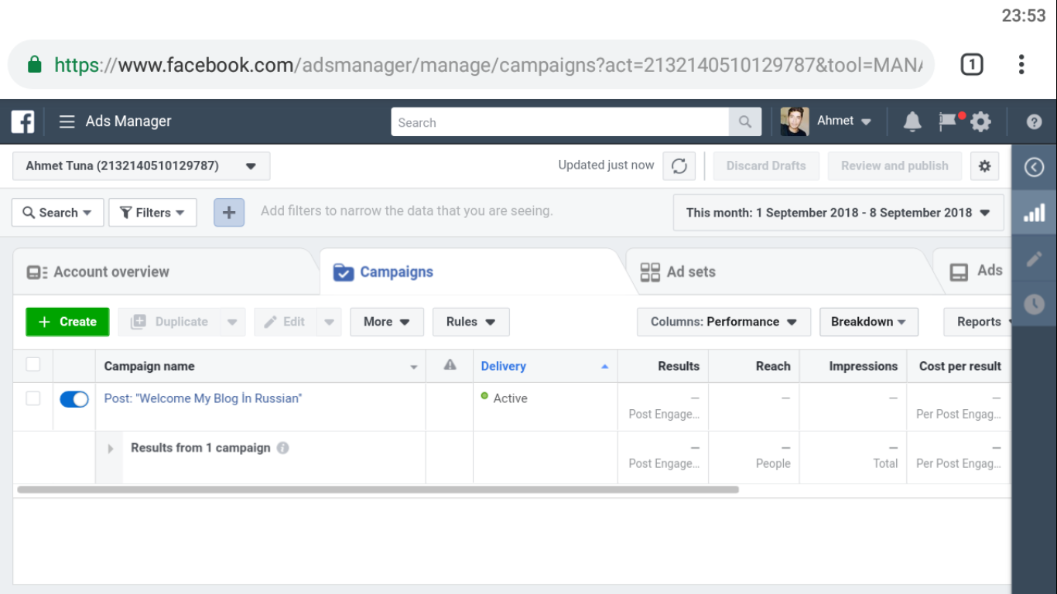Click the plus add filter icon
1057x594 pixels.
229,212
